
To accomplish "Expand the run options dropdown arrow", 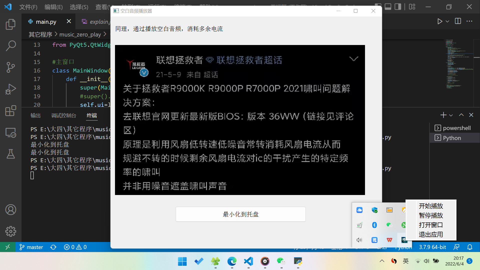I will (x=447, y=21).
